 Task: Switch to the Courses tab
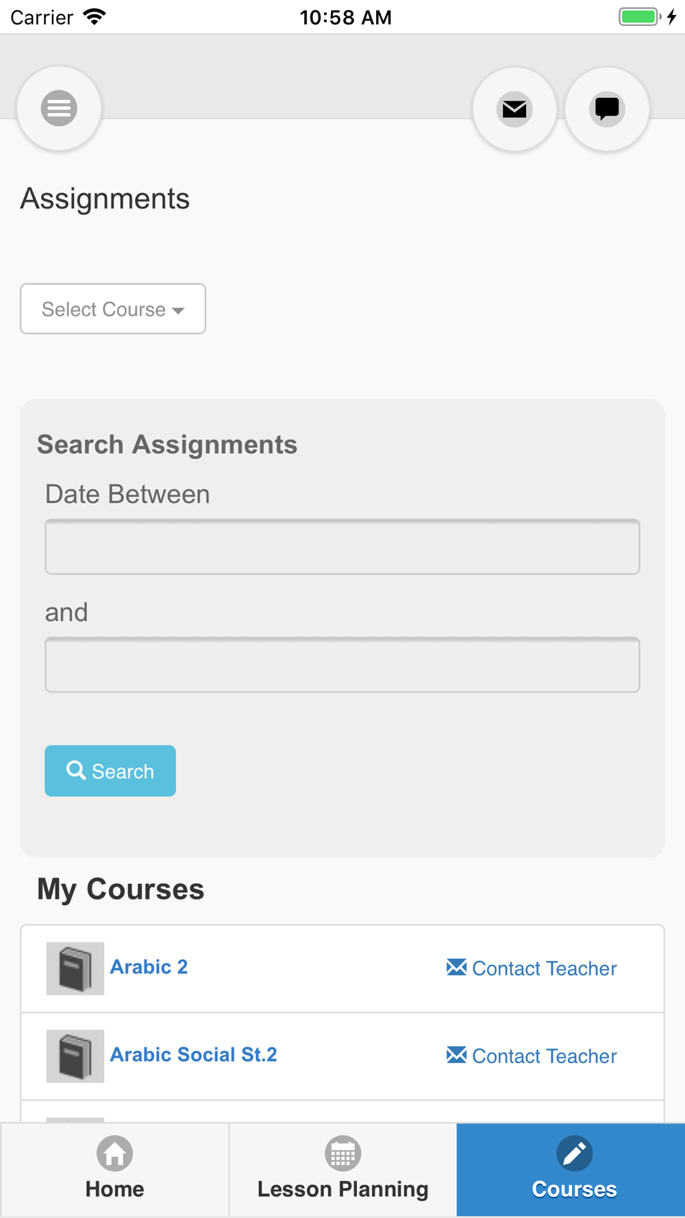[571, 1170]
